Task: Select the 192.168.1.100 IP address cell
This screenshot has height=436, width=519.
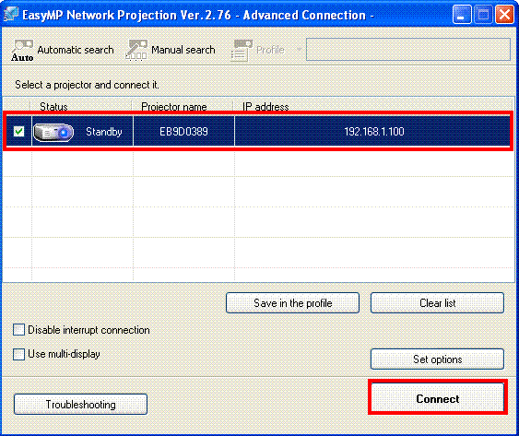Action: [372, 132]
